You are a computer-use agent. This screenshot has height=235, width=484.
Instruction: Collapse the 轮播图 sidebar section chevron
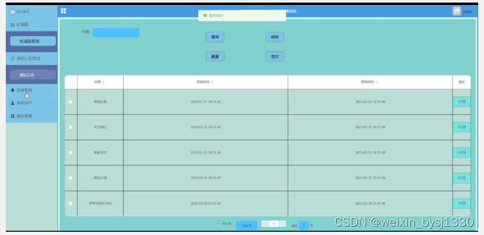(51, 24)
